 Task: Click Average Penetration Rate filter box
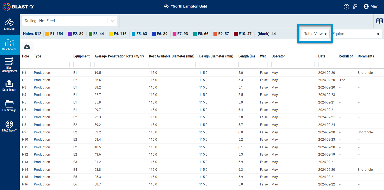(120, 65)
